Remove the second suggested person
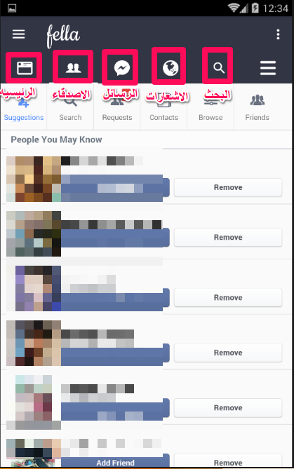The width and height of the screenshot is (294, 469). [x=228, y=238]
